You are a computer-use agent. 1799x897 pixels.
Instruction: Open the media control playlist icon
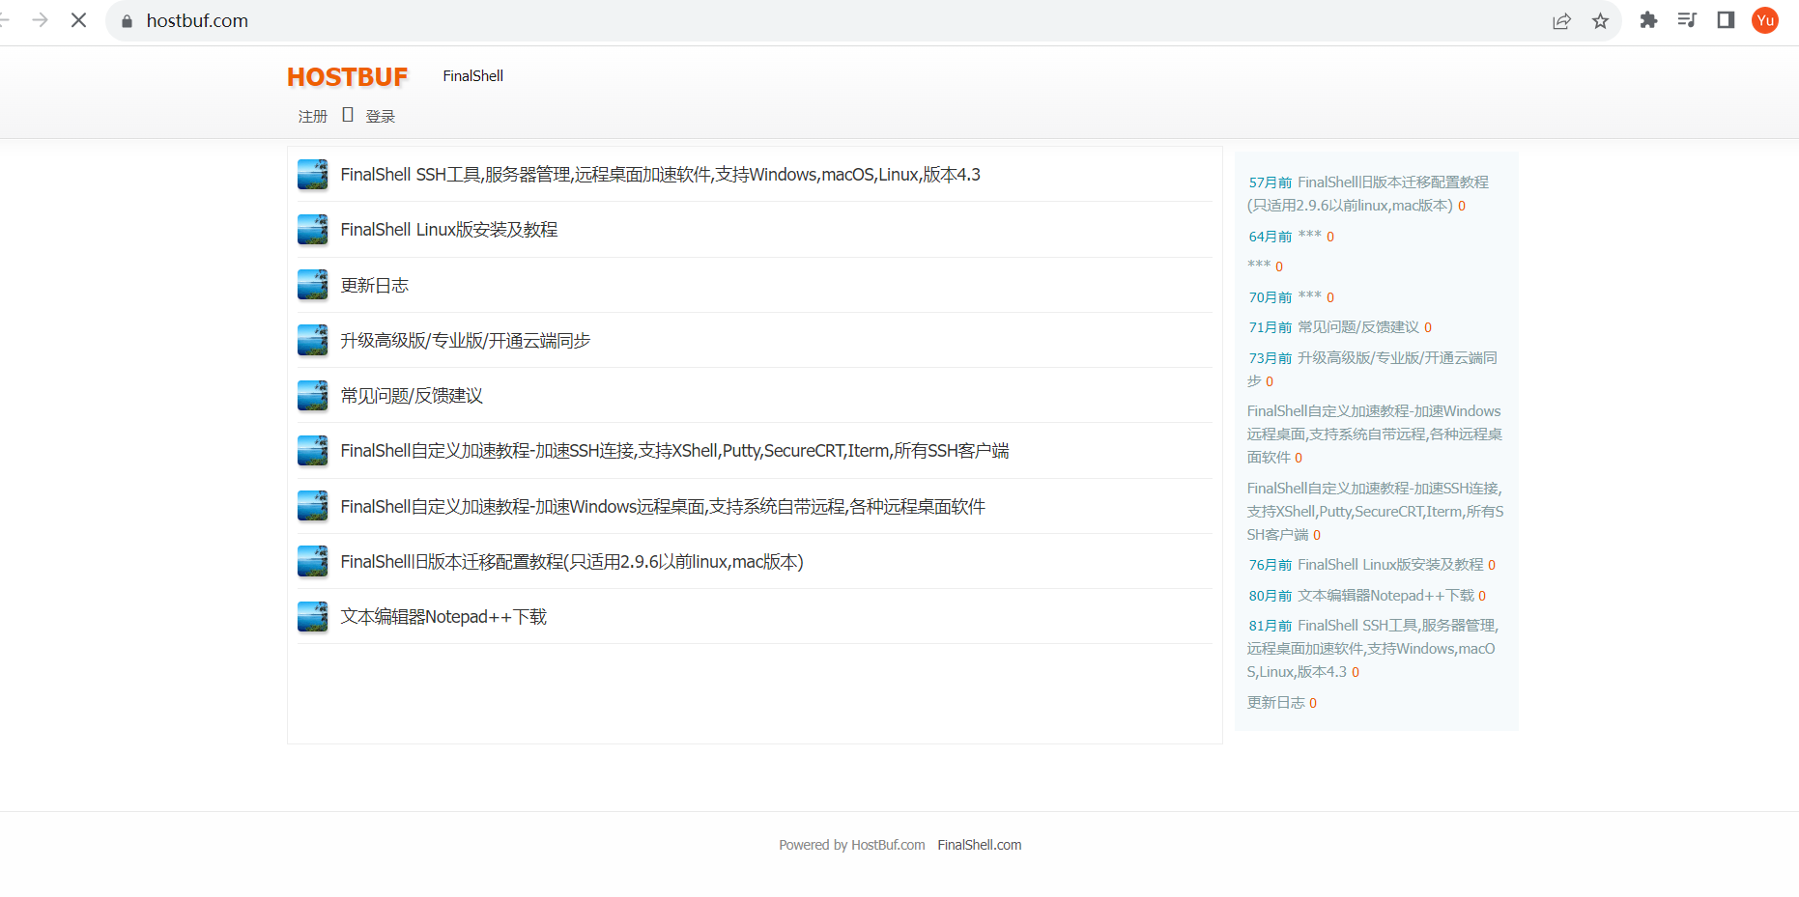coord(1687,20)
